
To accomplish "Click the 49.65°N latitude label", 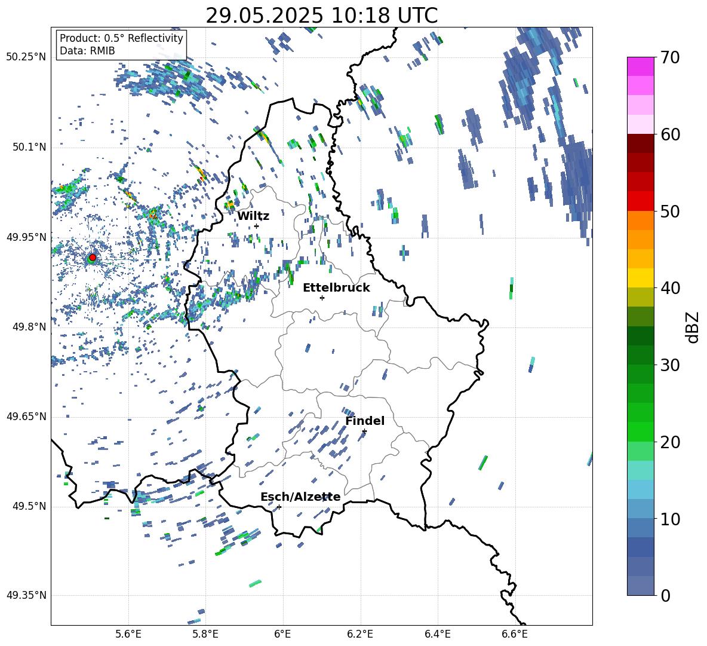I will point(26,416).
